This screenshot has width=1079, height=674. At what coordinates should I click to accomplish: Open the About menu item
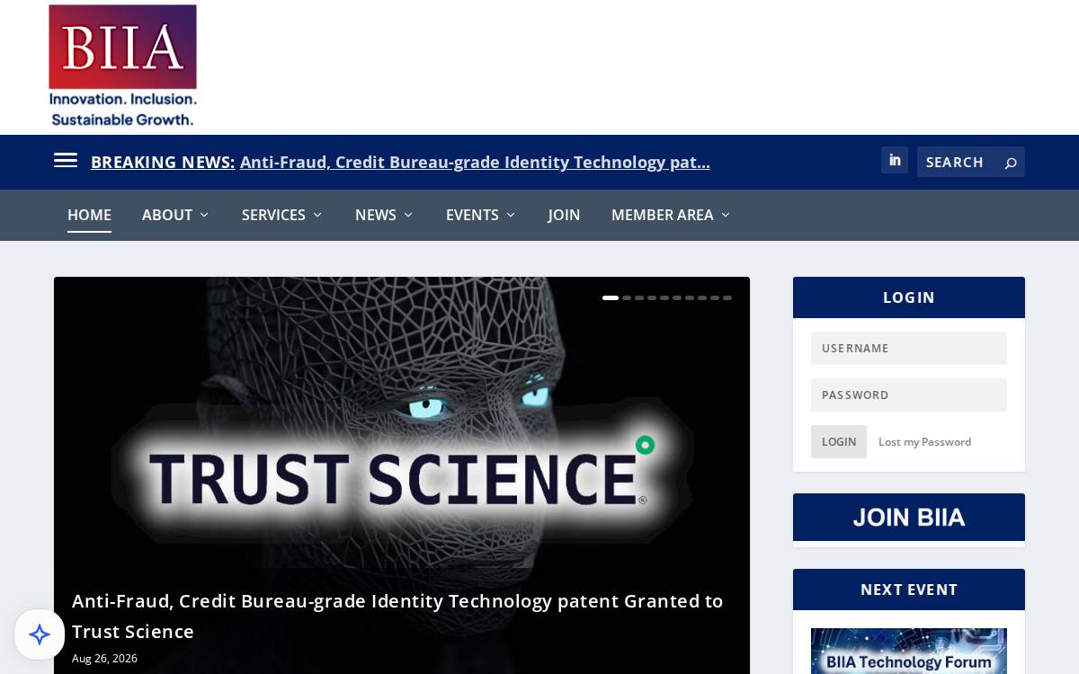[167, 215]
